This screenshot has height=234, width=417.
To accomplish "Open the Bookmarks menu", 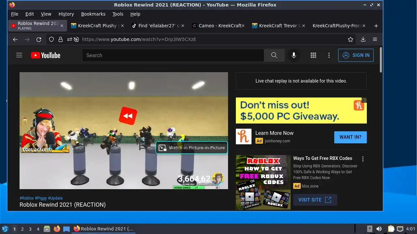I will (x=93, y=14).
